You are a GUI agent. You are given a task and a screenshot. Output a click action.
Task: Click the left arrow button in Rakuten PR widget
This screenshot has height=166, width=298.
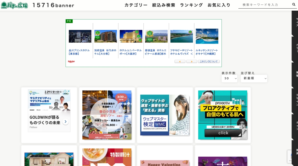[x=180, y=62]
